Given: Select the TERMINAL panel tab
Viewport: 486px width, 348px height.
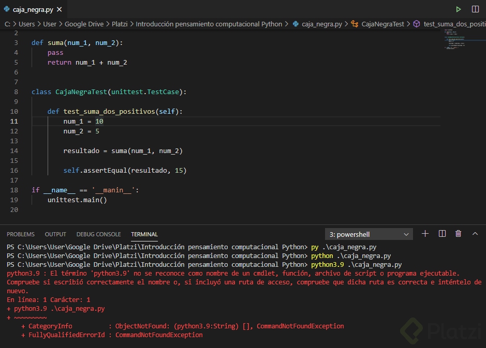Looking at the screenshot, I should pos(144,234).
